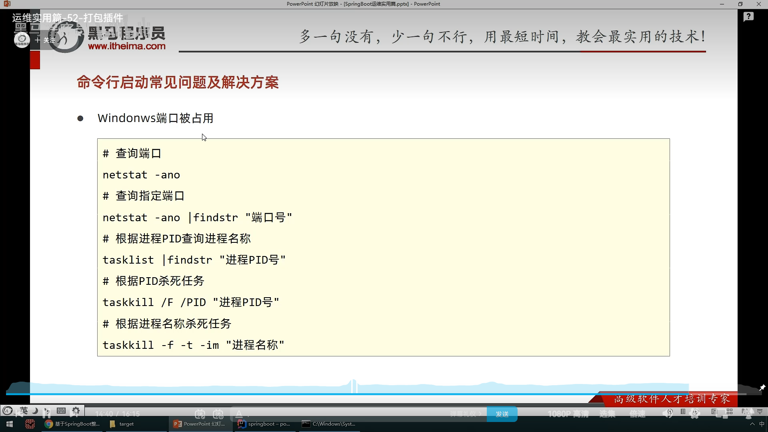
Task: Pause the video playback
Action: coord(46,413)
